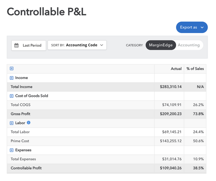Open the Export as dropdown
The width and height of the screenshot is (216, 181).
[x=192, y=27]
